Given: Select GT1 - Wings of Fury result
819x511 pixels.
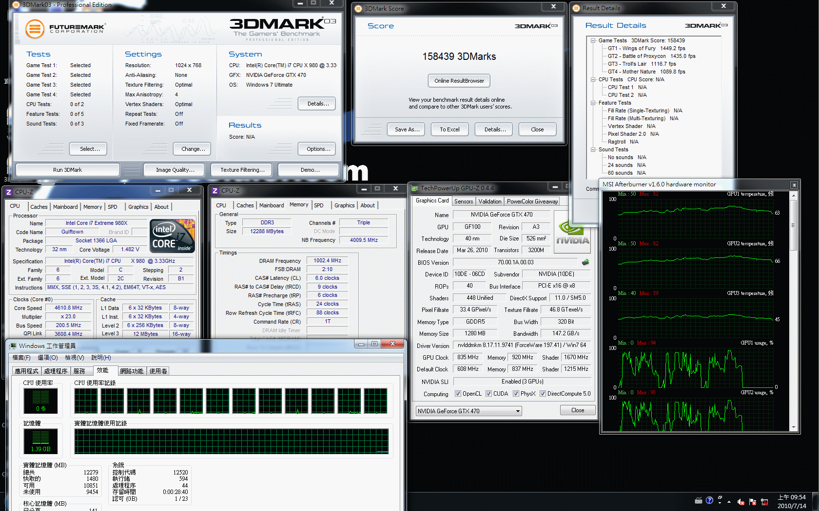Looking at the screenshot, I should 646,48.
